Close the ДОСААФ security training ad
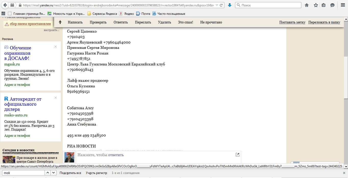 click(56, 47)
